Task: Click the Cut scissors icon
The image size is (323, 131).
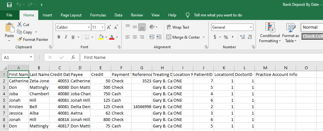Action: point(20,25)
